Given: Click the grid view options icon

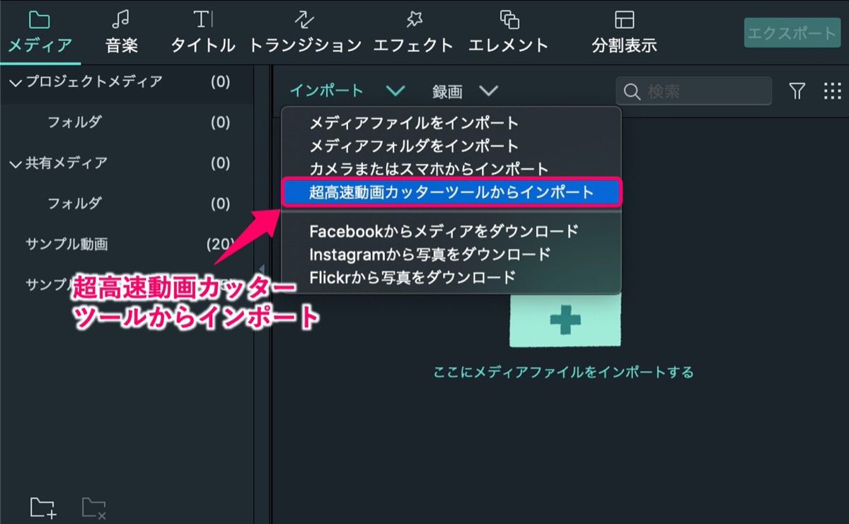Looking at the screenshot, I should coord(832,91).
